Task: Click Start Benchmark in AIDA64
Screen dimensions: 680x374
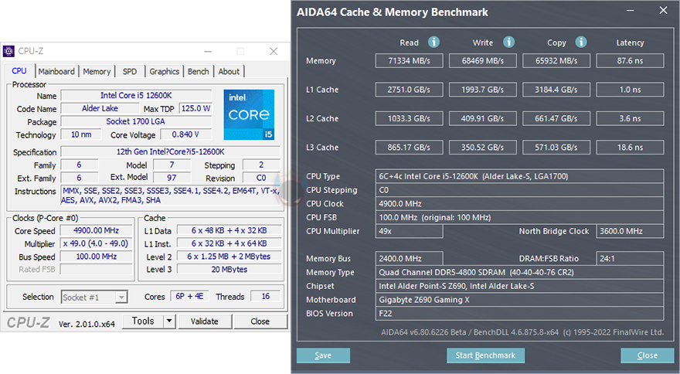Action: pyautogui.click(x=485, y=355)
